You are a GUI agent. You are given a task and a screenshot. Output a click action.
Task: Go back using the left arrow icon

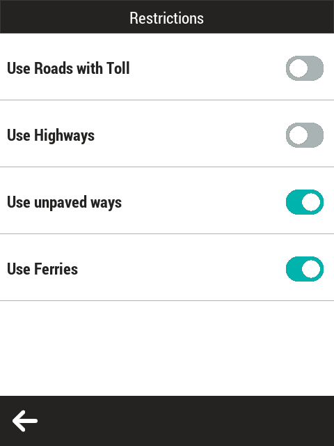pyautogui.click(x=25, y=421)
